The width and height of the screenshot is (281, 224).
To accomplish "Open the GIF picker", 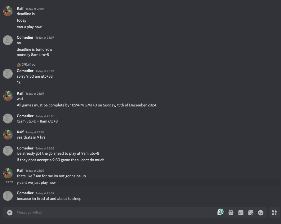I will [241, 213].
